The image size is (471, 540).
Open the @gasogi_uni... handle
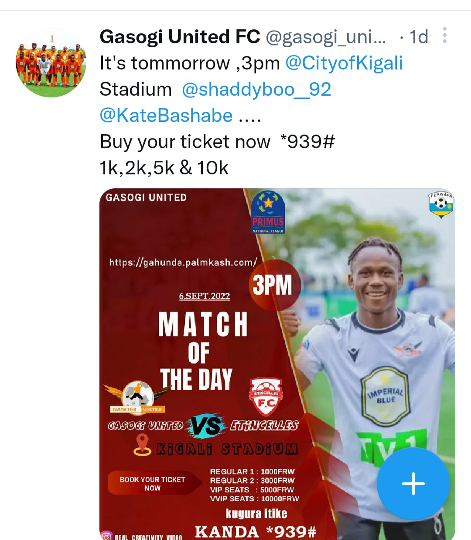coord(326,38)
